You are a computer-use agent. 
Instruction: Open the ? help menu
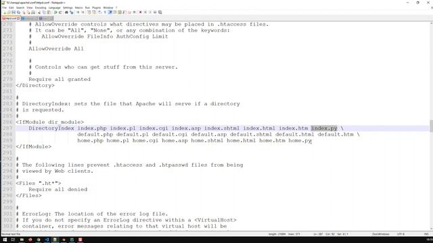pyautogui.click(x=116, y=7)
